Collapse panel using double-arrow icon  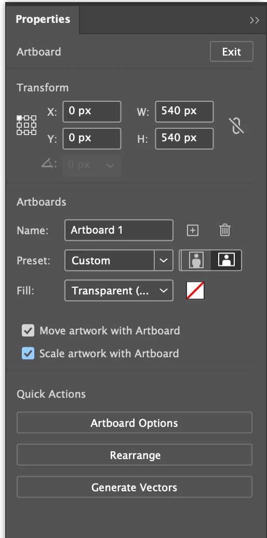(255, 20)
